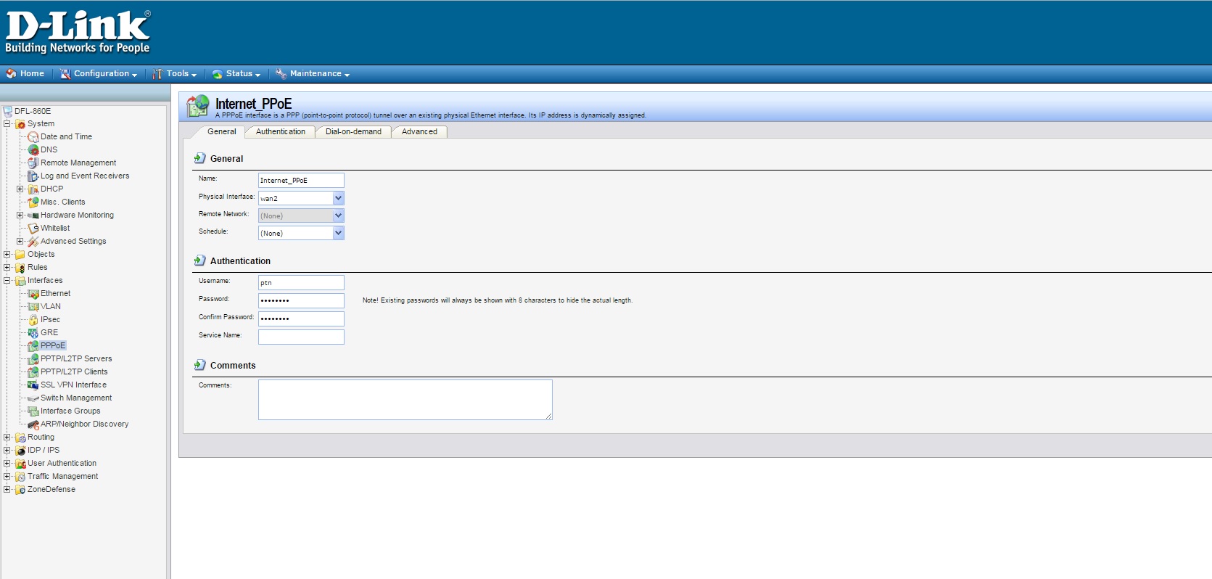Viewport: 1212px width, 579px height.
Task: Open the Physical Interface dropdown
Action: coord(338,198)
